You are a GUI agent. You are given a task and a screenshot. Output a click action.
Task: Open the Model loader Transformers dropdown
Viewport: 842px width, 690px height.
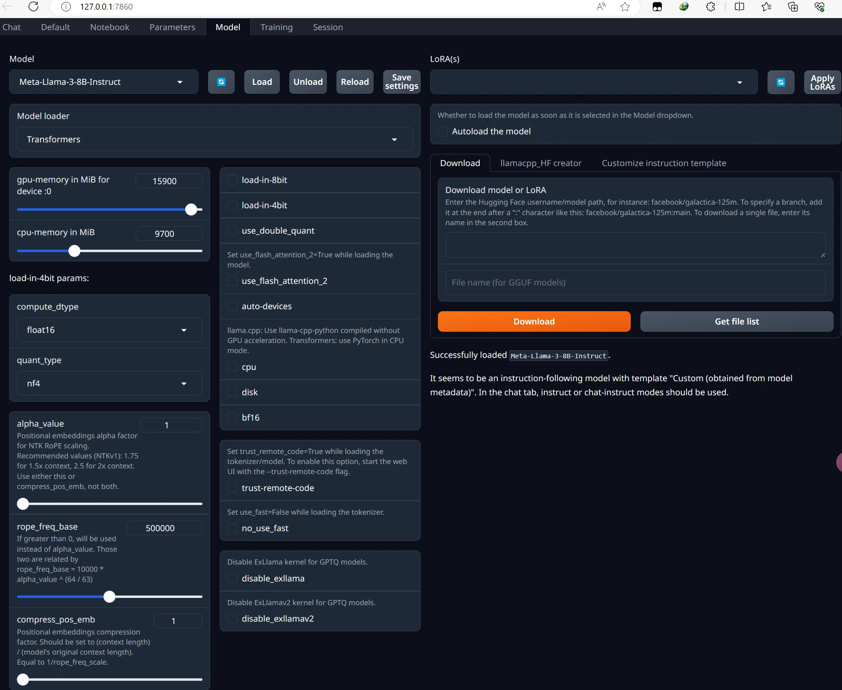(x=215, y=139)
